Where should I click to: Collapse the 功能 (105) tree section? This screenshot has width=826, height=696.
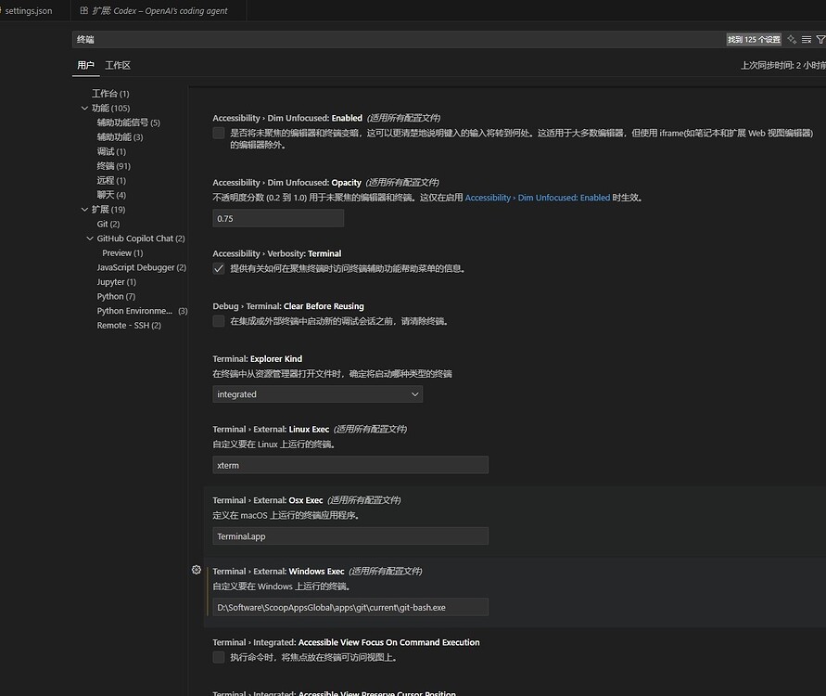(x=84, y=108)
